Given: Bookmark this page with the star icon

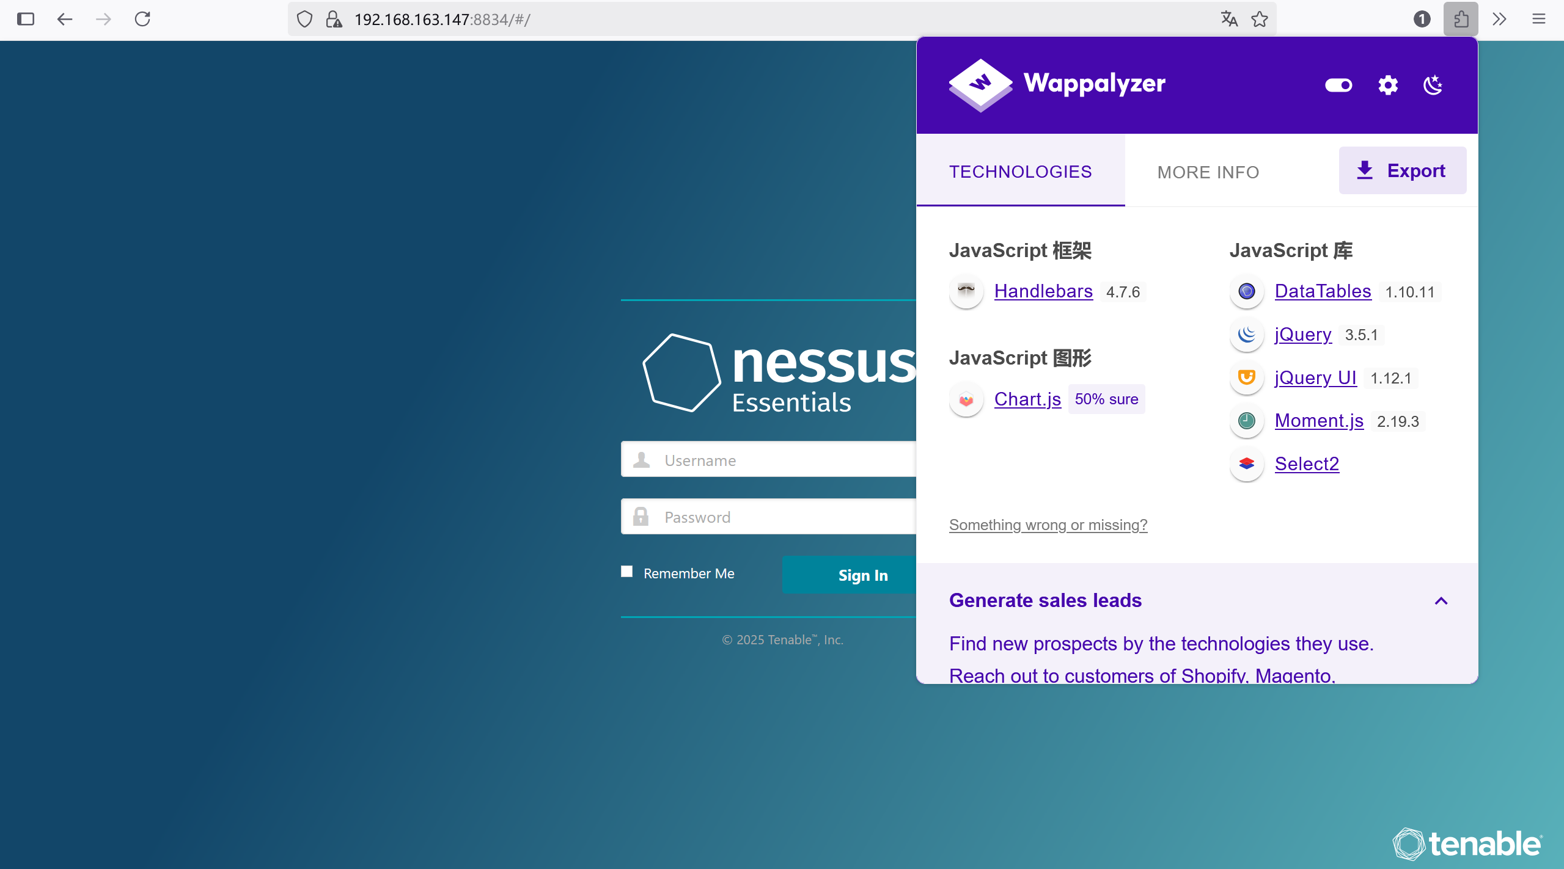Looking at the screenshot, I should coord(1260,20).
